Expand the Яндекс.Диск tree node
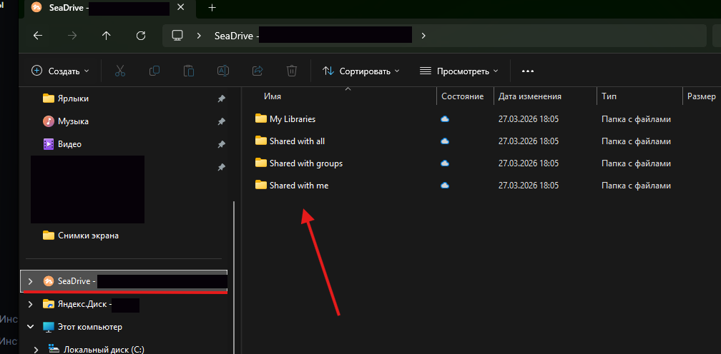The width and height of the screenshot is (721, 354). coord(30,303)
